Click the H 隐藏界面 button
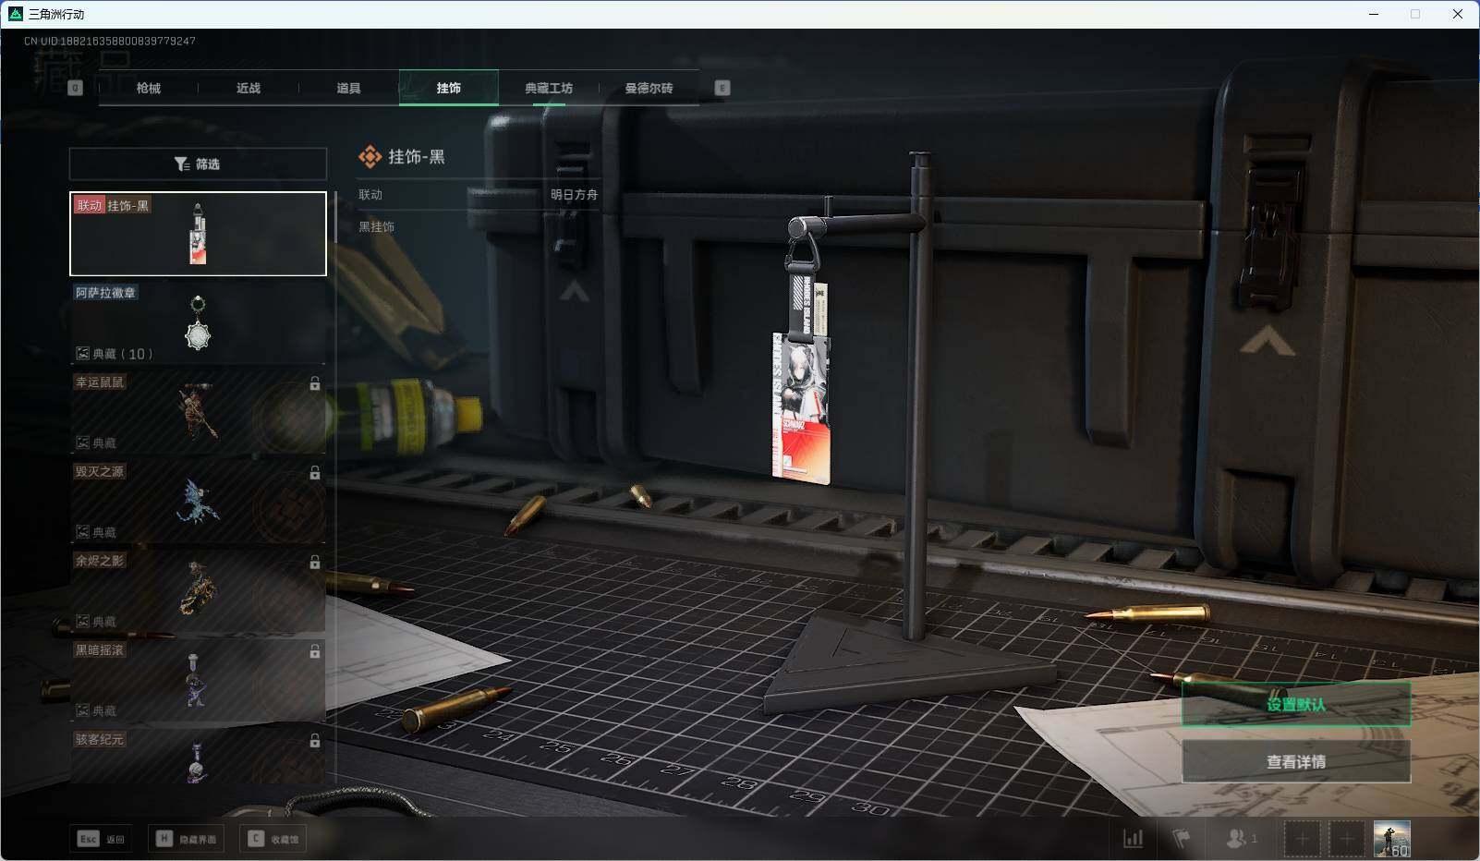Viewport: 1480px width, 861px height. pyautogui.click(x=187, y=839)
